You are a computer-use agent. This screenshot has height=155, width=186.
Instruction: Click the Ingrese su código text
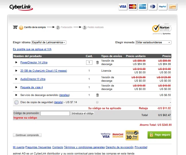click(25, 118)
